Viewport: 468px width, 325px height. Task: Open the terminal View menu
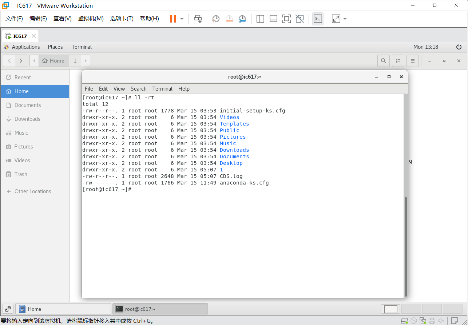point(119,89)
